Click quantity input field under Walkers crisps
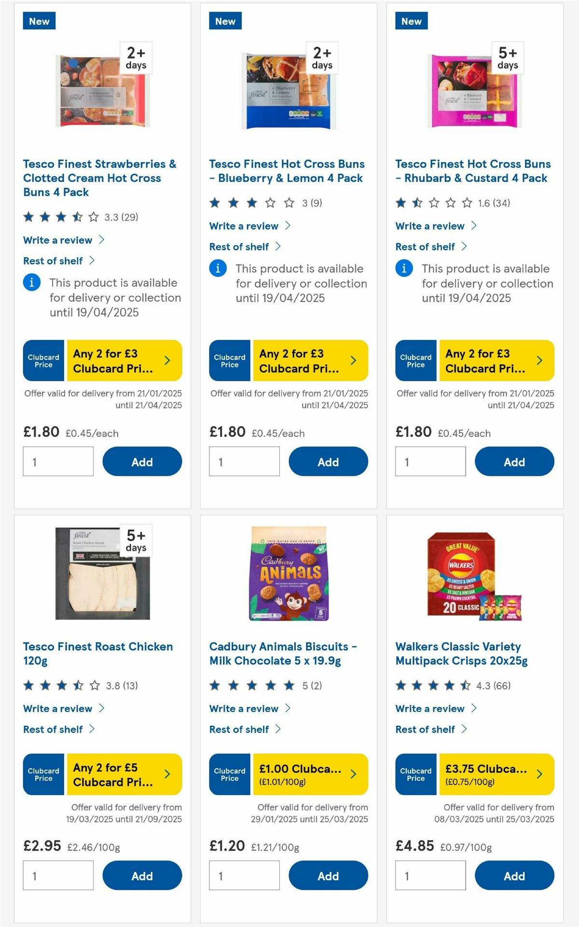This screenshot has width=579, height=927. pyautogui.click(x=430, y=874)
